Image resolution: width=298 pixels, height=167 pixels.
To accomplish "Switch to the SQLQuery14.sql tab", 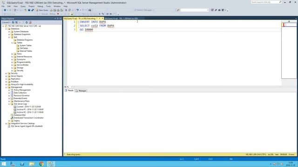I will click(121, 19).
